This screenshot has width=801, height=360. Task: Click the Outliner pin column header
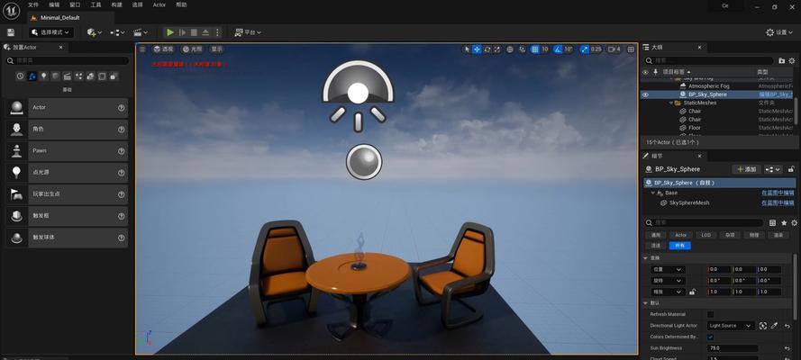coord(656,72)
